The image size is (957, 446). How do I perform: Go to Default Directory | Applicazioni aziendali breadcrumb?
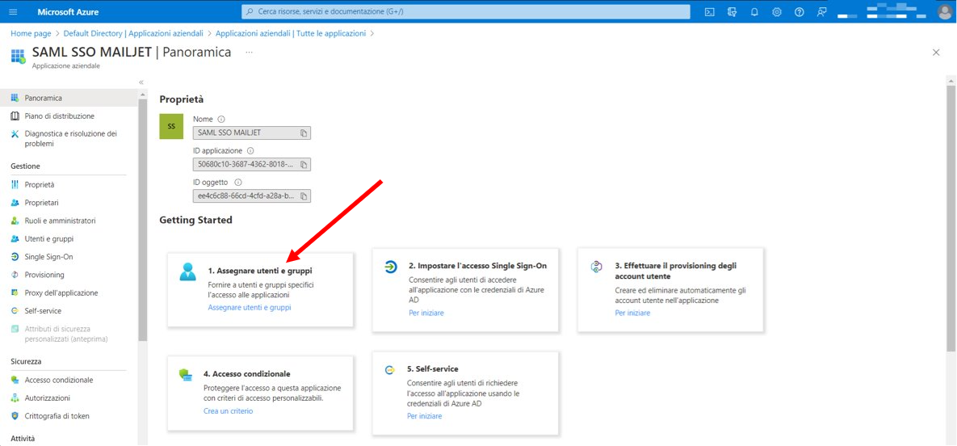coord(133,34)
